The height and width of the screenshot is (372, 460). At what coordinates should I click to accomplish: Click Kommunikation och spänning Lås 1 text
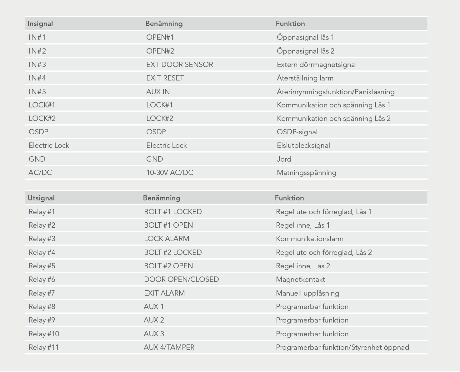(333, 105)
